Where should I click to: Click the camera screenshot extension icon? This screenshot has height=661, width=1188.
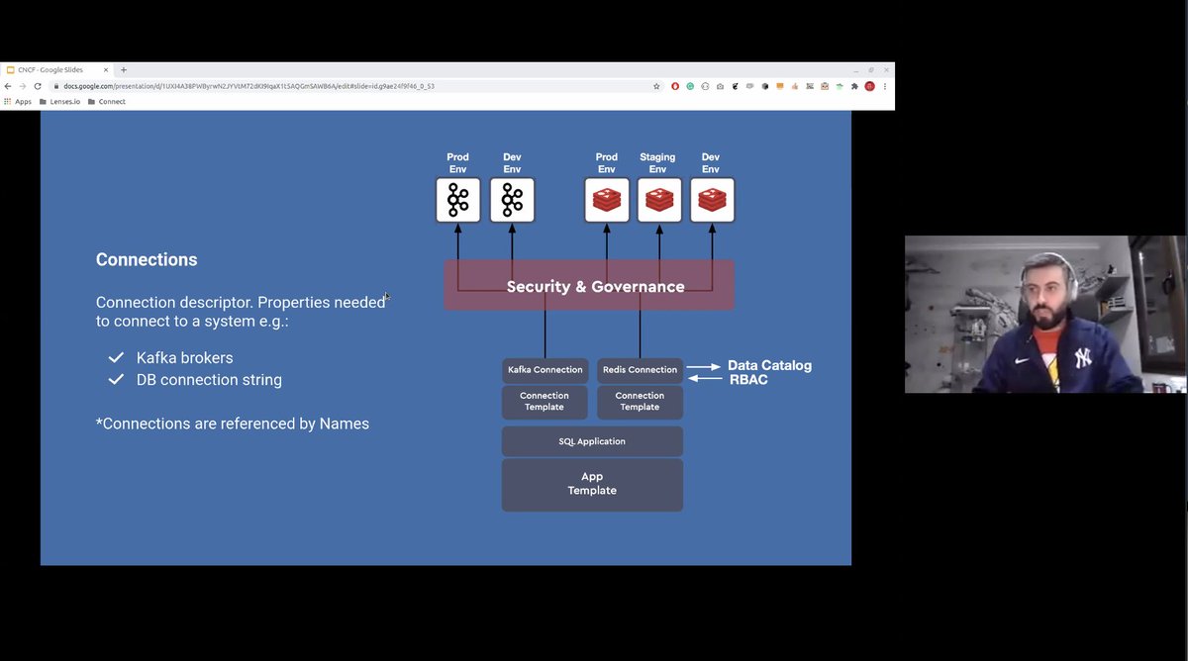[720, 86]
